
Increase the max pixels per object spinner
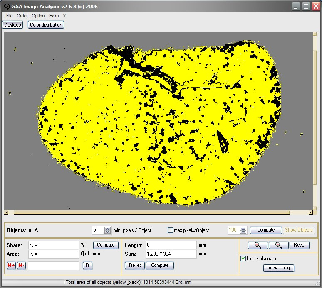click(243, 228)
